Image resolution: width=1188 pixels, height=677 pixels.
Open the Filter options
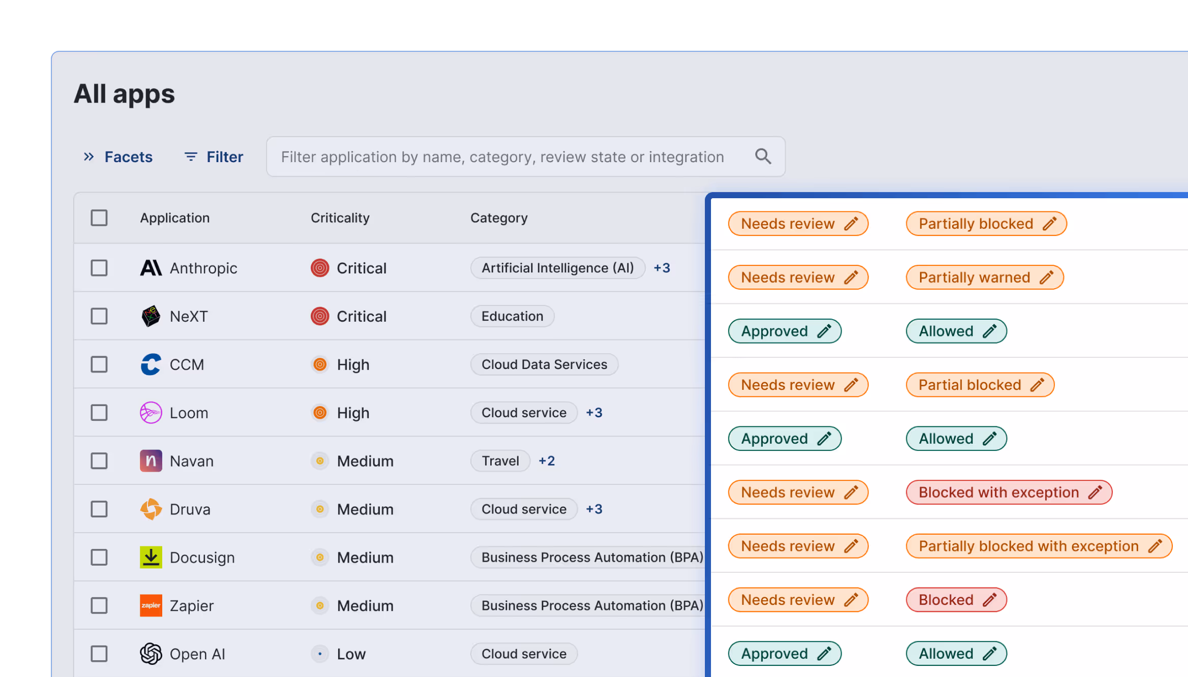coord(214,157)
